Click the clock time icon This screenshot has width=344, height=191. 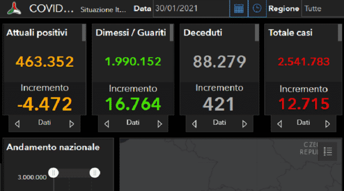tap(257, 8)
